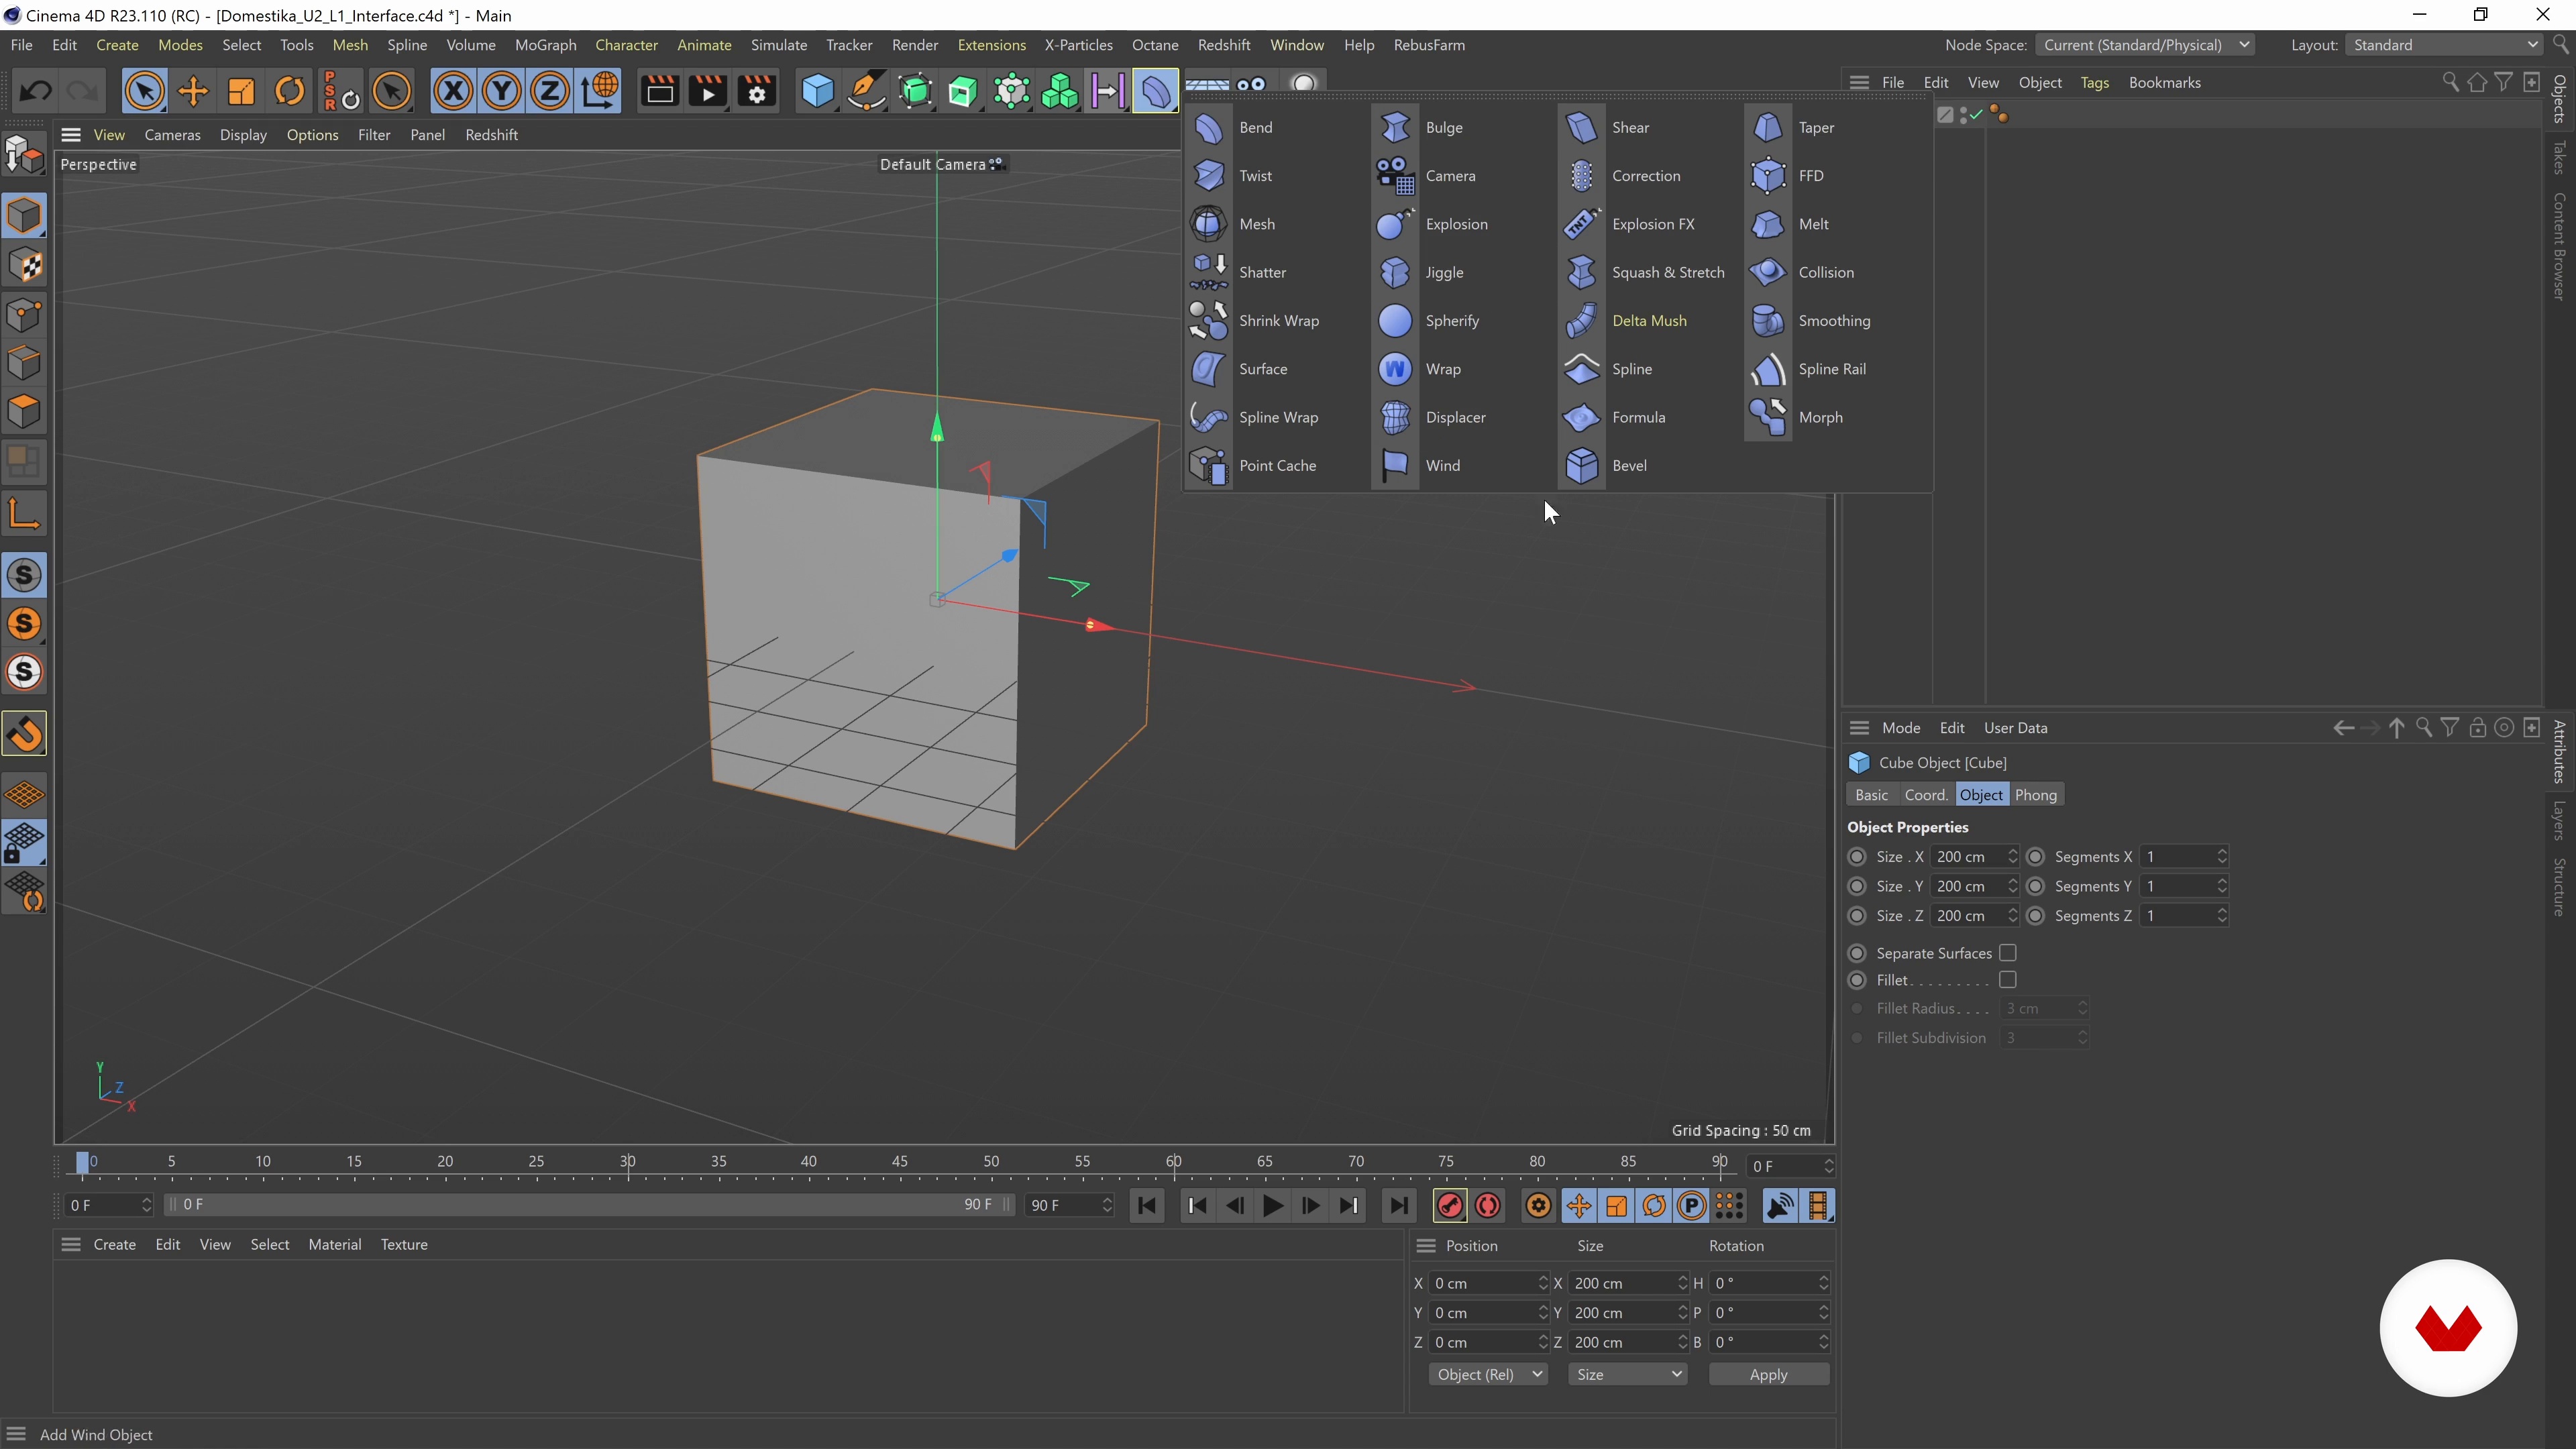
Task: Play the animation forward
Action: tap(1273, 1206)
